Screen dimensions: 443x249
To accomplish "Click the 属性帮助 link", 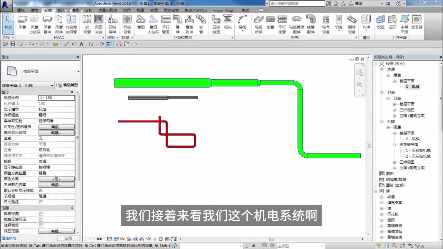I will point(9,238).
